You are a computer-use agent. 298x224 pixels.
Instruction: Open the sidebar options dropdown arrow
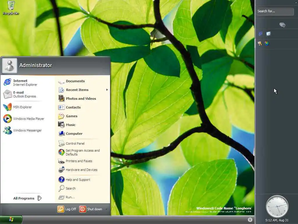pos(296,3)
